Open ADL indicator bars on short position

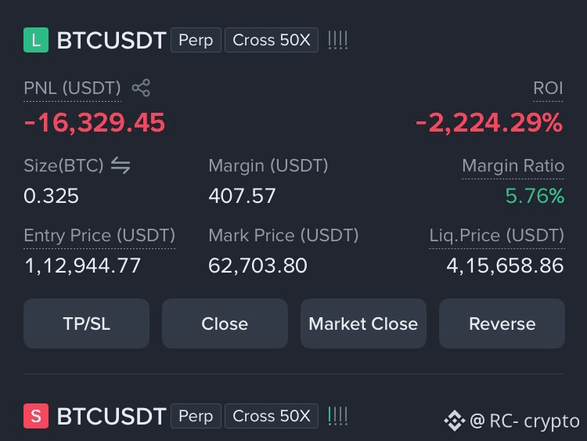point(337,416)
